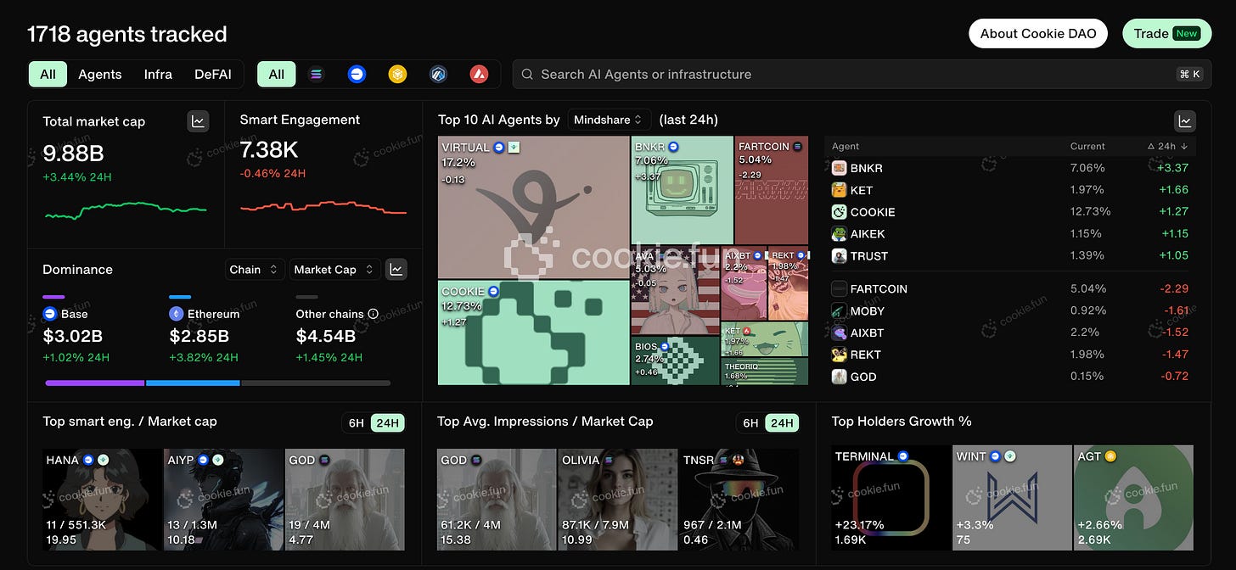Open FARTCOIN row in agent table
Viewport: 1236px width, 570px height.
1010,289
